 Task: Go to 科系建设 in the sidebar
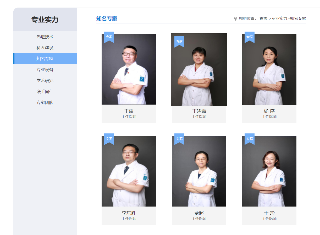coord(45,48)
